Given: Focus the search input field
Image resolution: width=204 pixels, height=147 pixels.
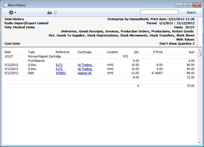Looking at the screenshot, I should coord(159,12).
